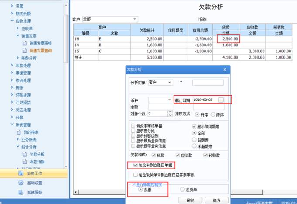The width and height of the screenshot is (297, 204).
Task: Choose 发货单 for 不进行账期控制按
Action: pyautogui.click(x=182, y=189)
